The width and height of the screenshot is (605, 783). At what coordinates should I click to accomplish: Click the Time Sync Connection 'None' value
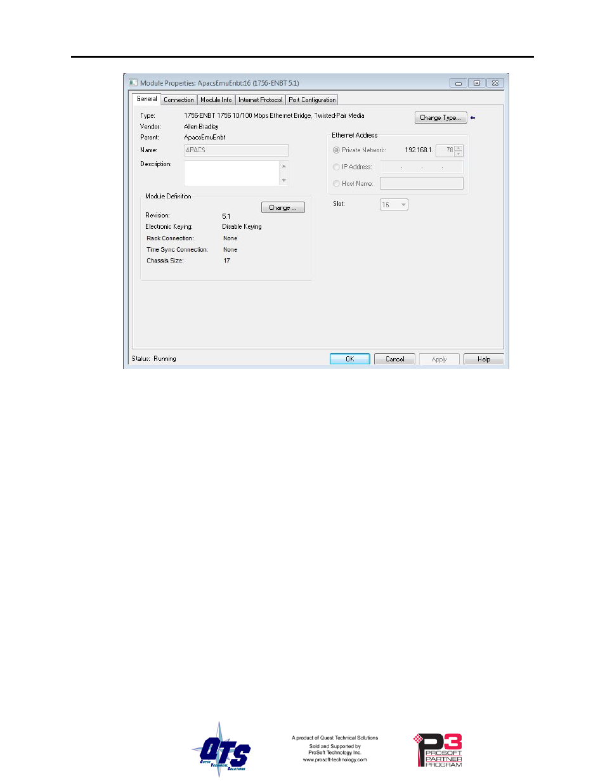click(x=230, y=250)
